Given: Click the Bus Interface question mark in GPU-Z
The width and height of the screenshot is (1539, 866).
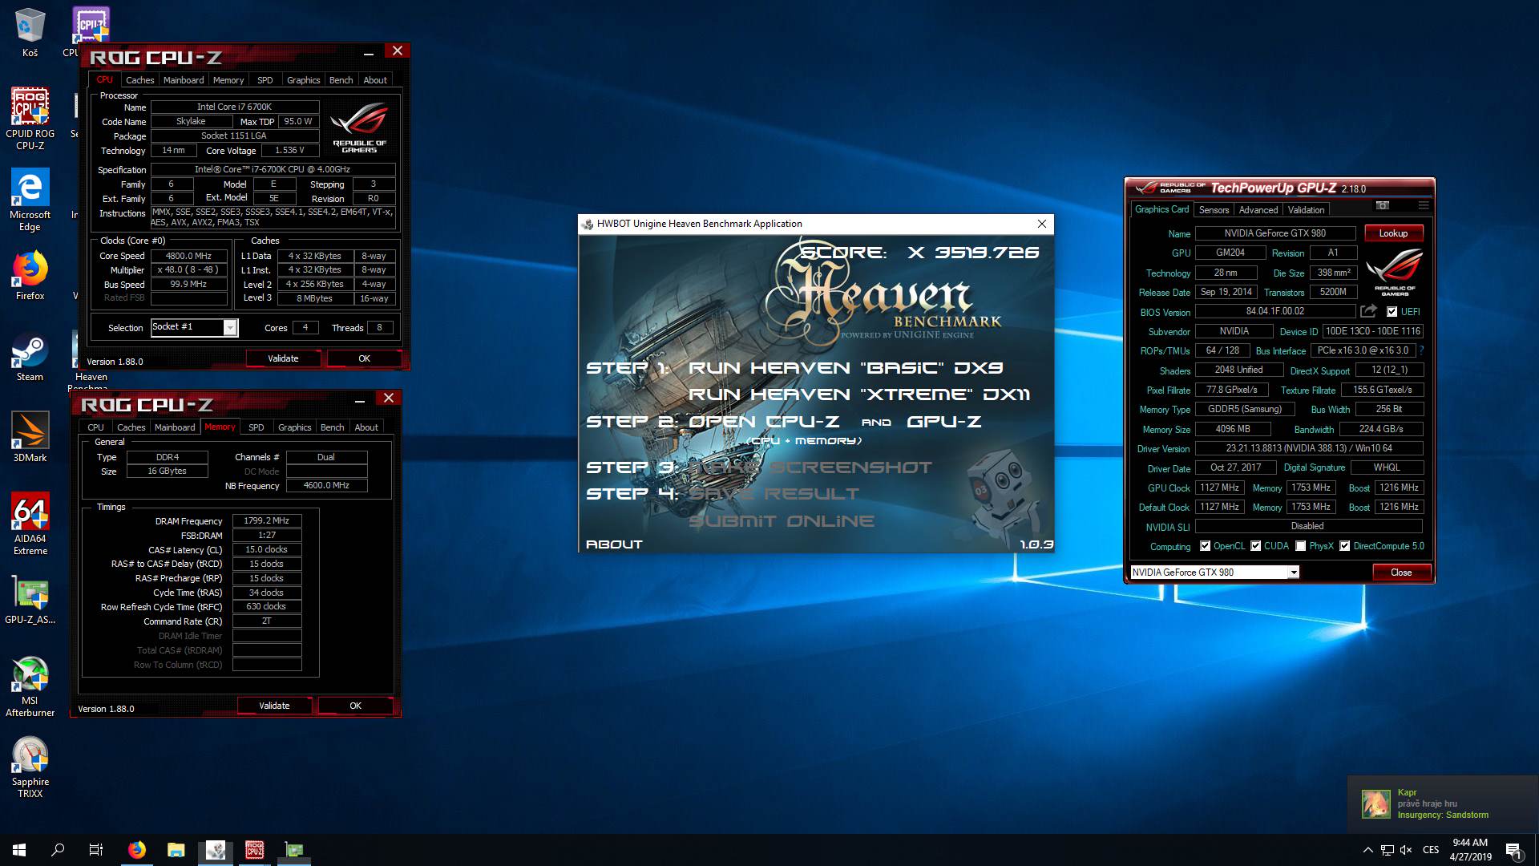Looking at the screenshot, I should point(1422,350).
